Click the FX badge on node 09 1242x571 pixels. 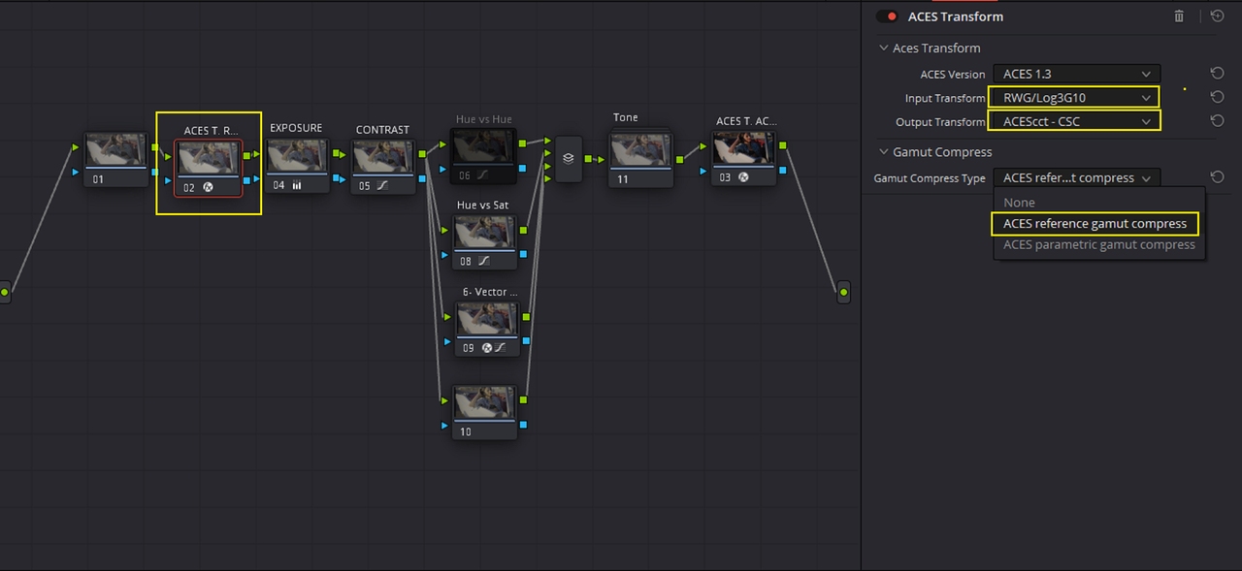coord(486,347)
